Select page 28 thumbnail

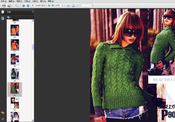[15, 59]
